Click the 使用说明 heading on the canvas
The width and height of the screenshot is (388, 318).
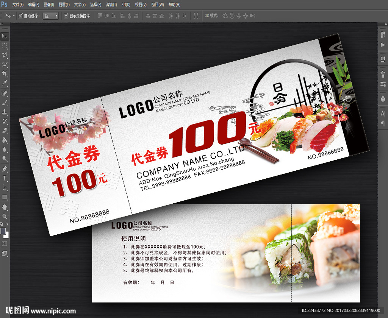coord(133,238)
